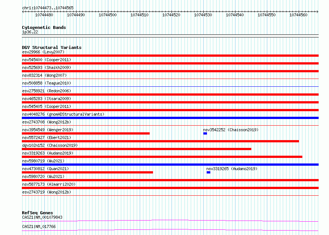This screenshot has width=329, height=235.
Task: Open nsv5572427 (Ebert2021) variant
Action: tap(47, 138)
